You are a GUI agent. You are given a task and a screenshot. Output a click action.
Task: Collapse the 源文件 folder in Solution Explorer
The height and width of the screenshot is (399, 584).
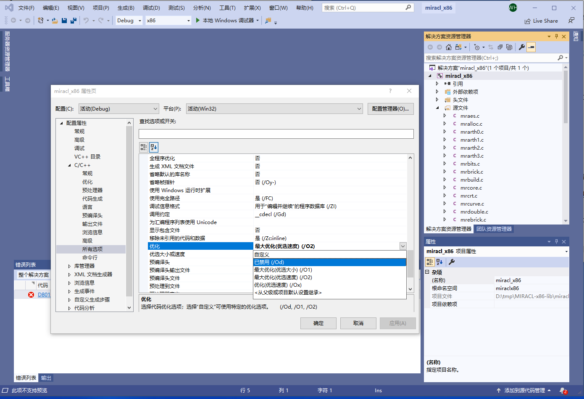coord(437,108)
